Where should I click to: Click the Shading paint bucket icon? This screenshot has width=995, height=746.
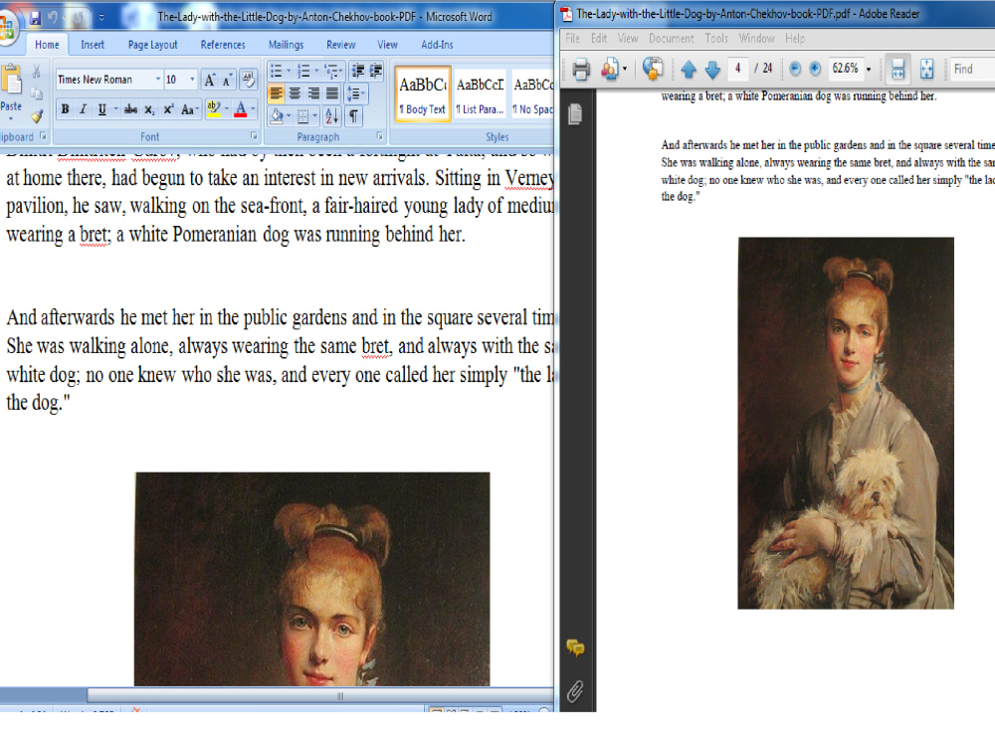(x=277, y=116)
